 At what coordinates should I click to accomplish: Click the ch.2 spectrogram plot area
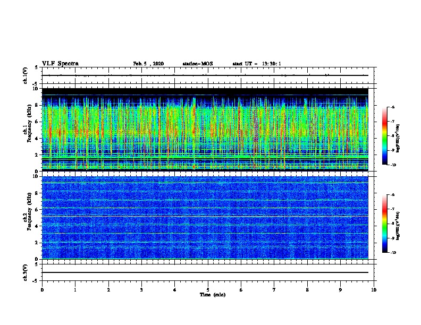pos(205,218)
